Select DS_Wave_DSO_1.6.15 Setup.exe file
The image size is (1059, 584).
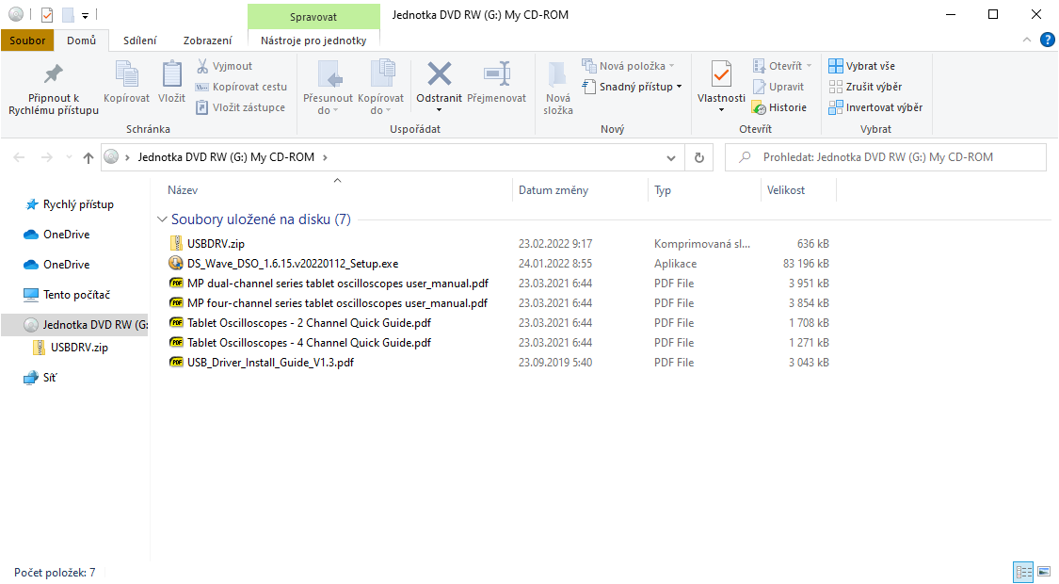[x=292, y=263]
